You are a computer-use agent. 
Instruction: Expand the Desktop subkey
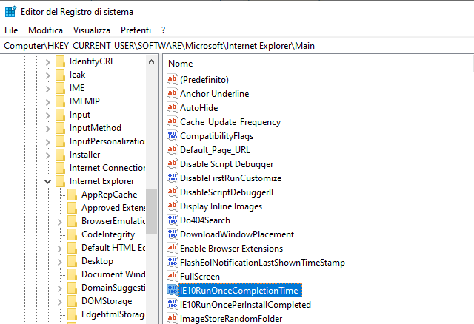pyautogui.click(x=59, y=262)
